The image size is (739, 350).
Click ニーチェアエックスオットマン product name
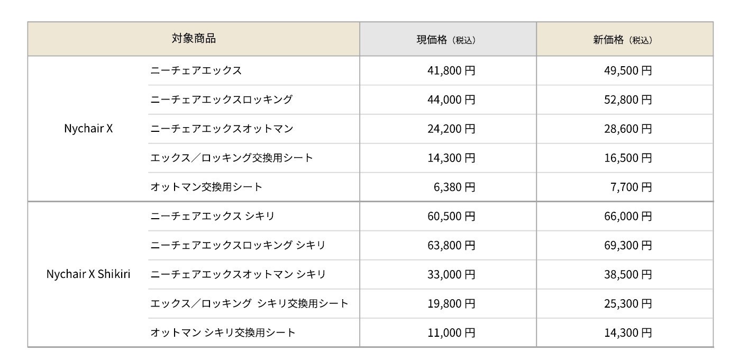coord(222,129)
